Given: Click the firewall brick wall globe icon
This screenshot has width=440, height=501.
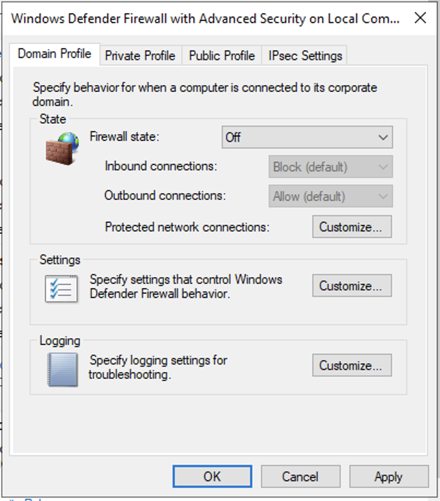Looking at the screenshot, I should (62, 149).
